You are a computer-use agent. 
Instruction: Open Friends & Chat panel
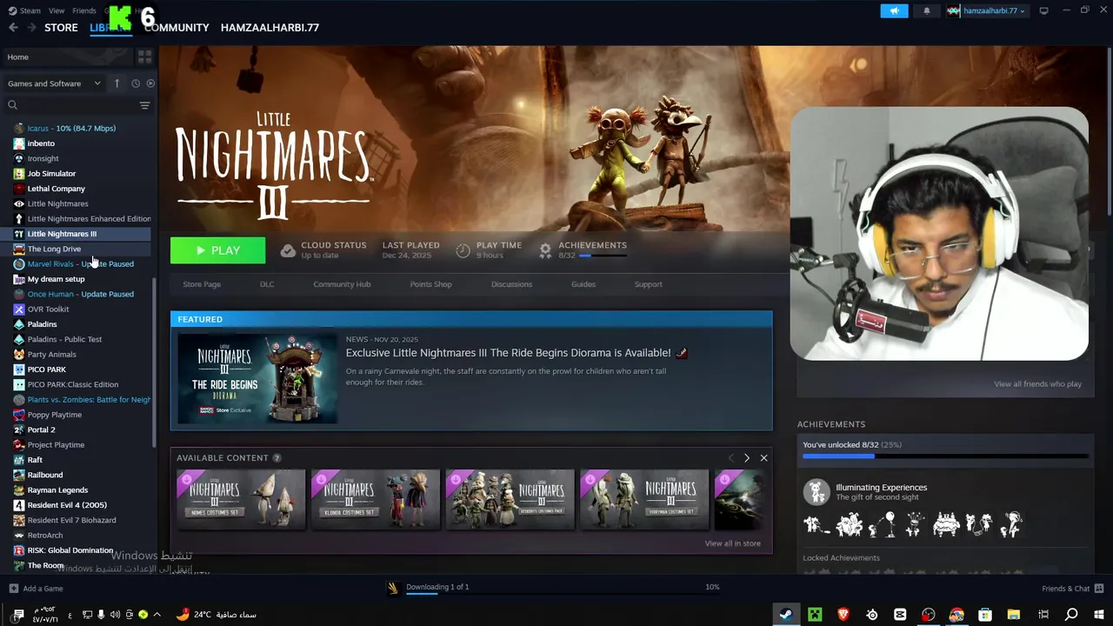(1072, 589)
